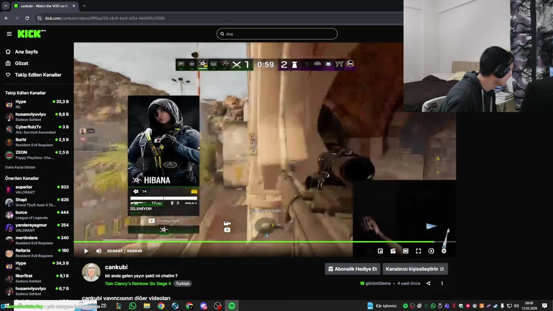The height and width of the screenshot is (311, 553).
Task: Open Tom Clancy's Rainbow Six Siege X category
Action: tap(138, 283)
